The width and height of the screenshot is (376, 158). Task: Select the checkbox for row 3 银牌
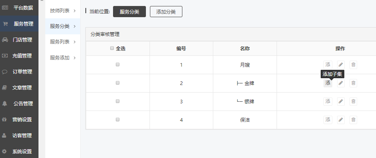(x=117, y=101)
